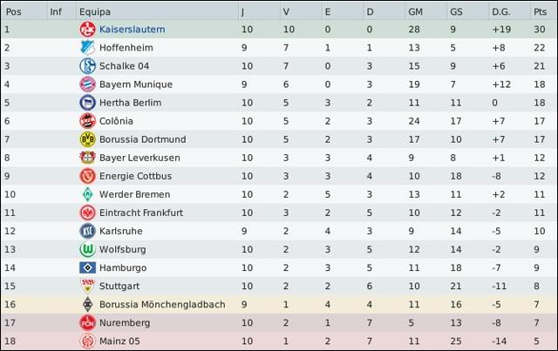558x351 pixels.
Task: Select the Nuremberg relegation zone row
Action: (x=279, y=322)
